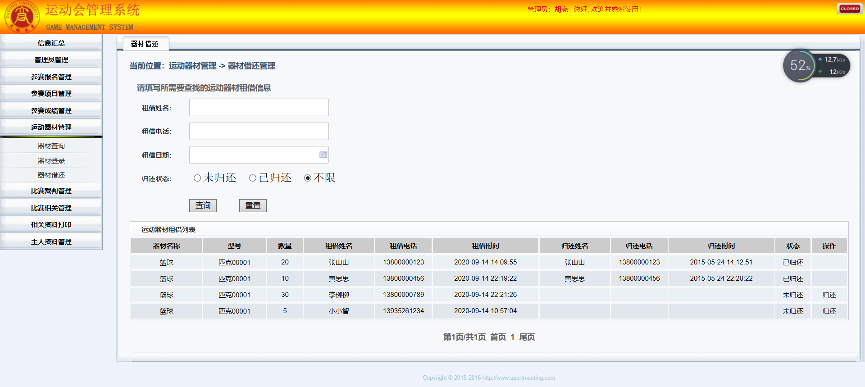Expand the 信息汇总 sidebar section
865x387 pixels.
[x=51, y=43]
